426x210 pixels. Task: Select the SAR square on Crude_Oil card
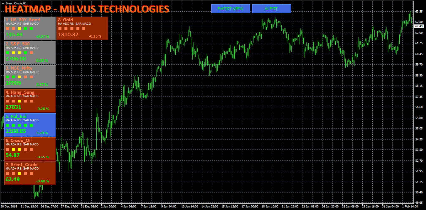[25, 150]
